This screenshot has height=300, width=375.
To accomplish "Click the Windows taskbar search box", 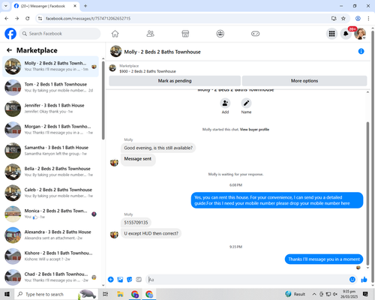I will tap(56, 294).
